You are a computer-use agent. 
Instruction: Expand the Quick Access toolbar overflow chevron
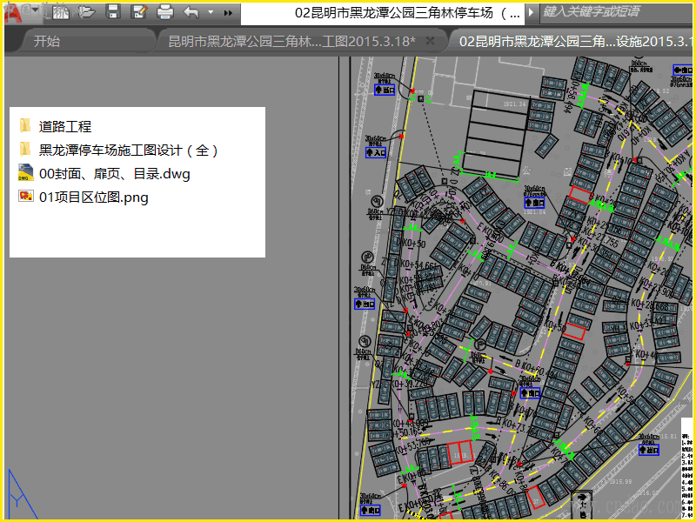[x=228, y=13]
